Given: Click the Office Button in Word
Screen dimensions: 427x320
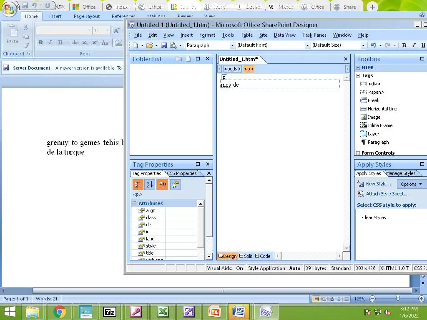Looking at the screenshot, I should [x=9, y=9].
